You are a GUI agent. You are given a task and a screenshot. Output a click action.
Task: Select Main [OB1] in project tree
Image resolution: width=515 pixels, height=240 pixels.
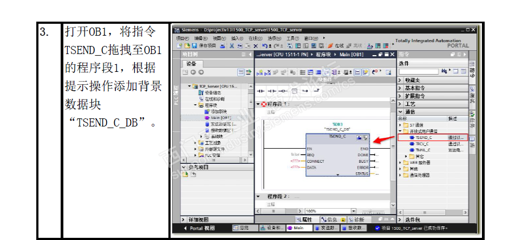click(x=218, y=118)
